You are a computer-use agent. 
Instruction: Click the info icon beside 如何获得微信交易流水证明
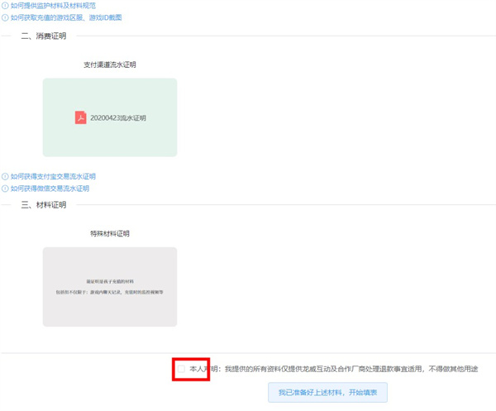(x=5, y=189)
